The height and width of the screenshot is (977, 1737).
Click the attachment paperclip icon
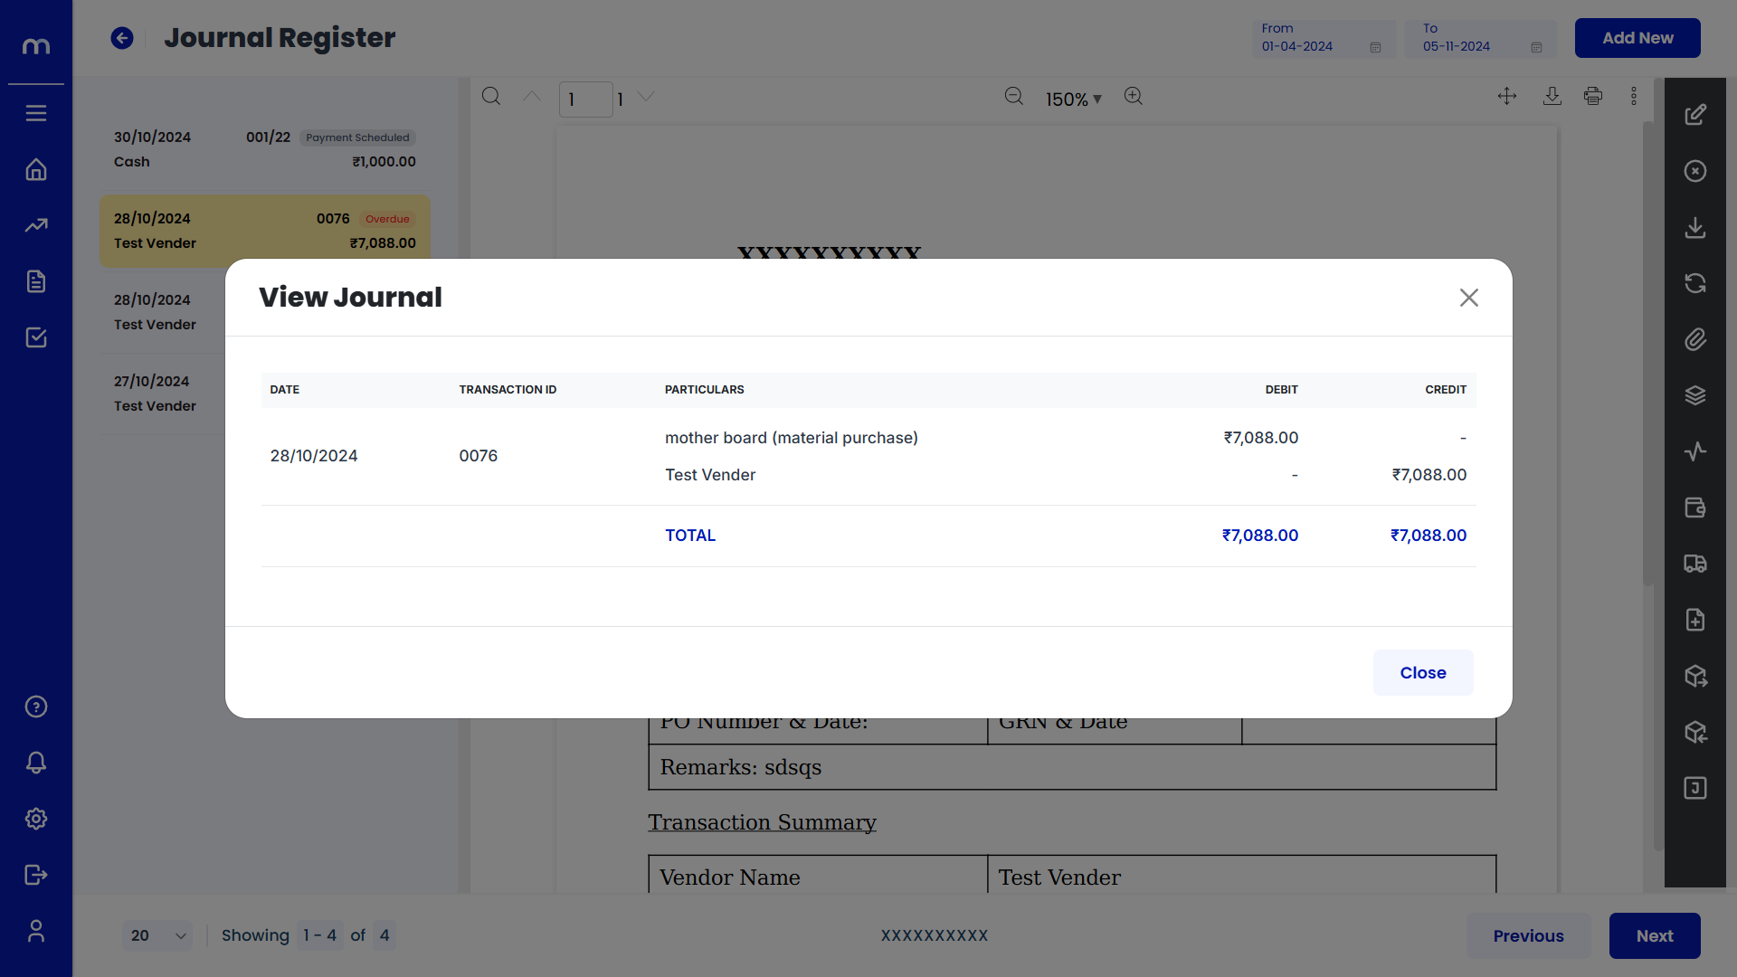pyautogui.click(x=1694, y=339)
